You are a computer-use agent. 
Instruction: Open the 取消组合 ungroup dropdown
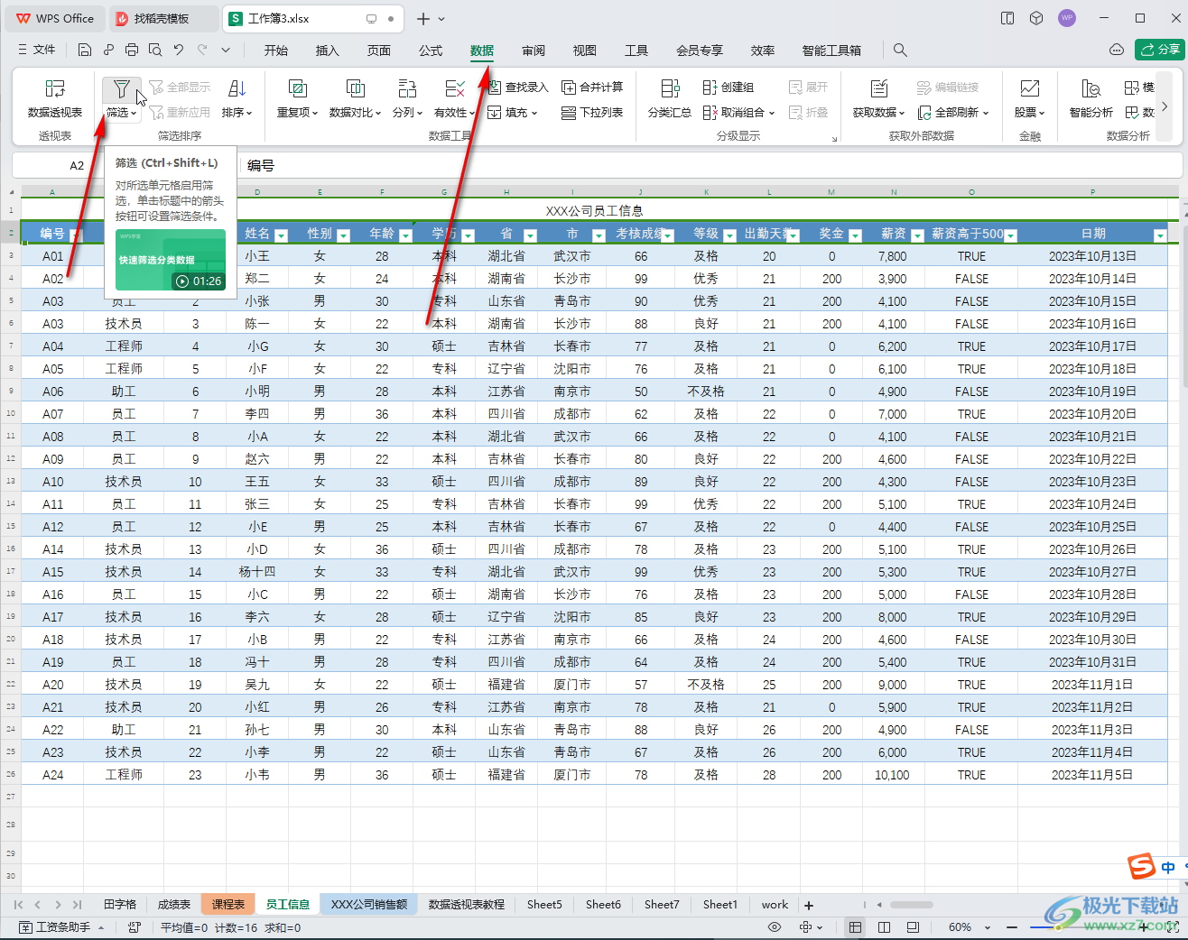tap(738, 113)
